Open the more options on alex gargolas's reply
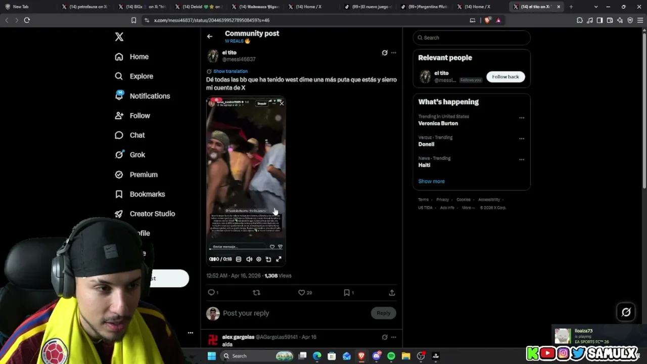The image size is (647, 364). point(394,337)
